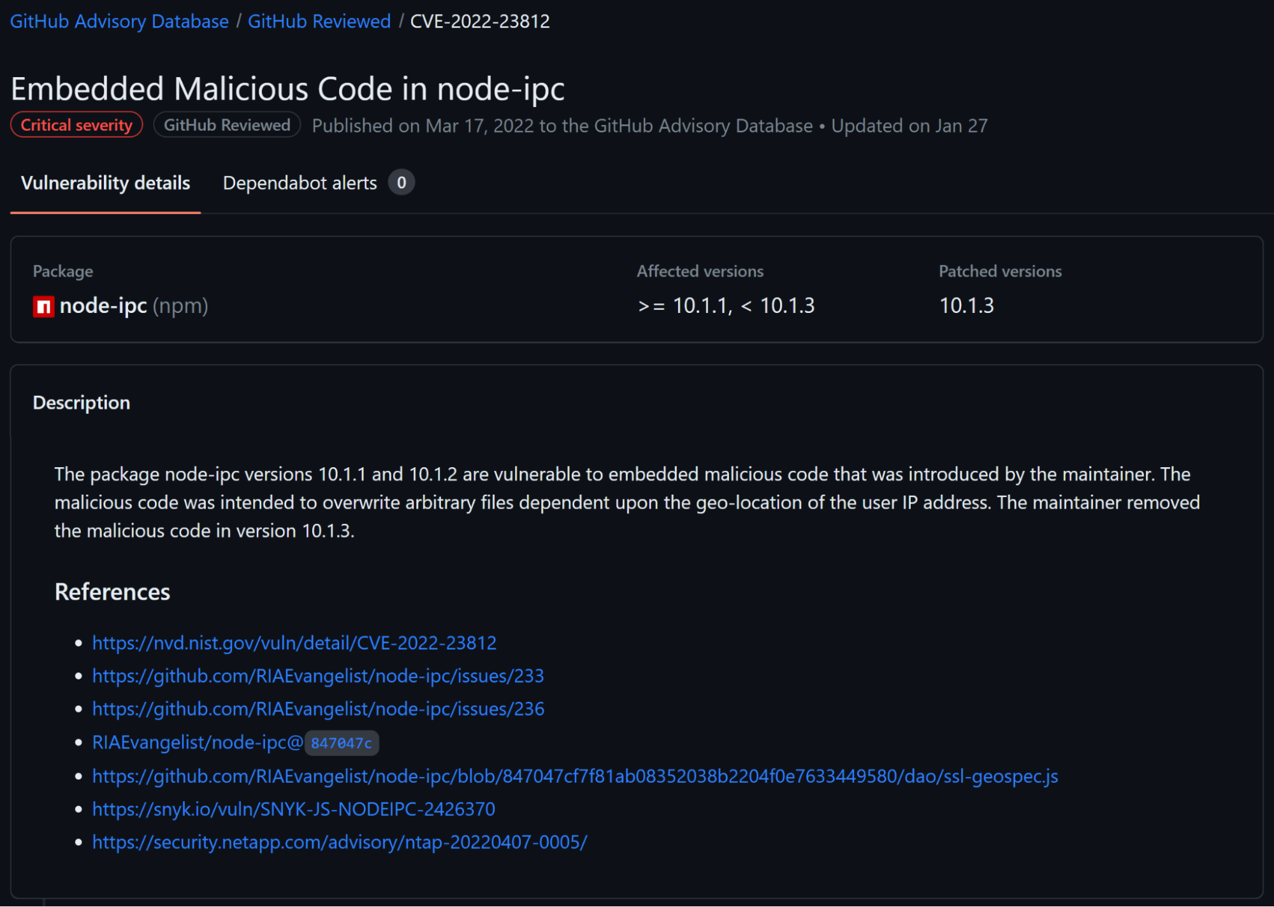Open the RIAEvangelist/node-ipc@847047c commit link
Viewport: 1274px width, 907px height.
[x=235, y=743]
